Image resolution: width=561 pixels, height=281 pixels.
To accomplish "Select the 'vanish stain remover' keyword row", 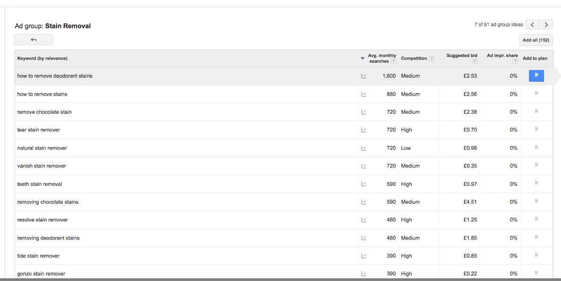I will 42,166.
